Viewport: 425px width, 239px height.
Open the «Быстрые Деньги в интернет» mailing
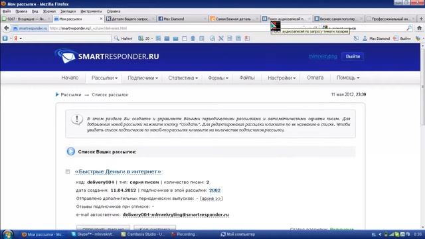(118, 171)
